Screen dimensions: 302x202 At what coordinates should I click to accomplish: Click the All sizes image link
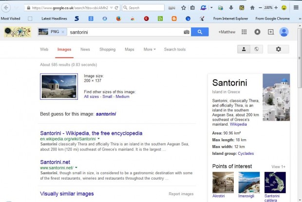tap(91, 96)
